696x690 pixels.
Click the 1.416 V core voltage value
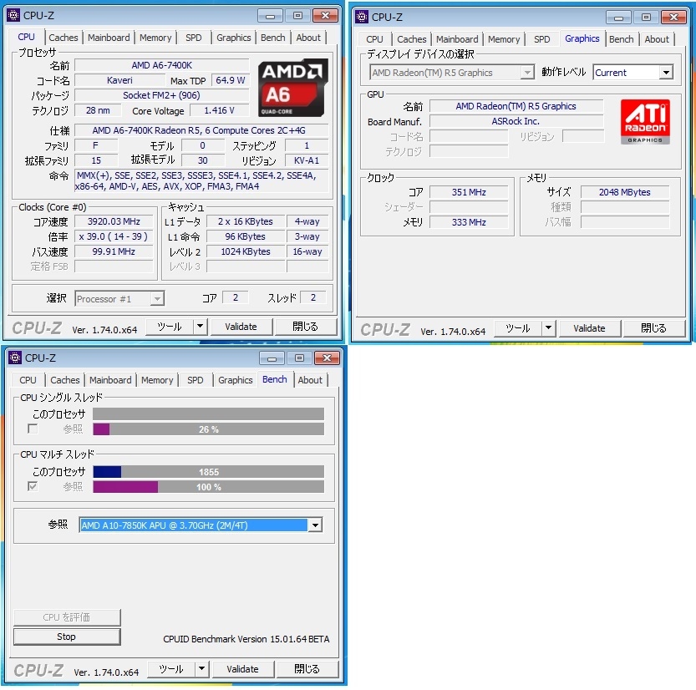click(x=220, y=110)
